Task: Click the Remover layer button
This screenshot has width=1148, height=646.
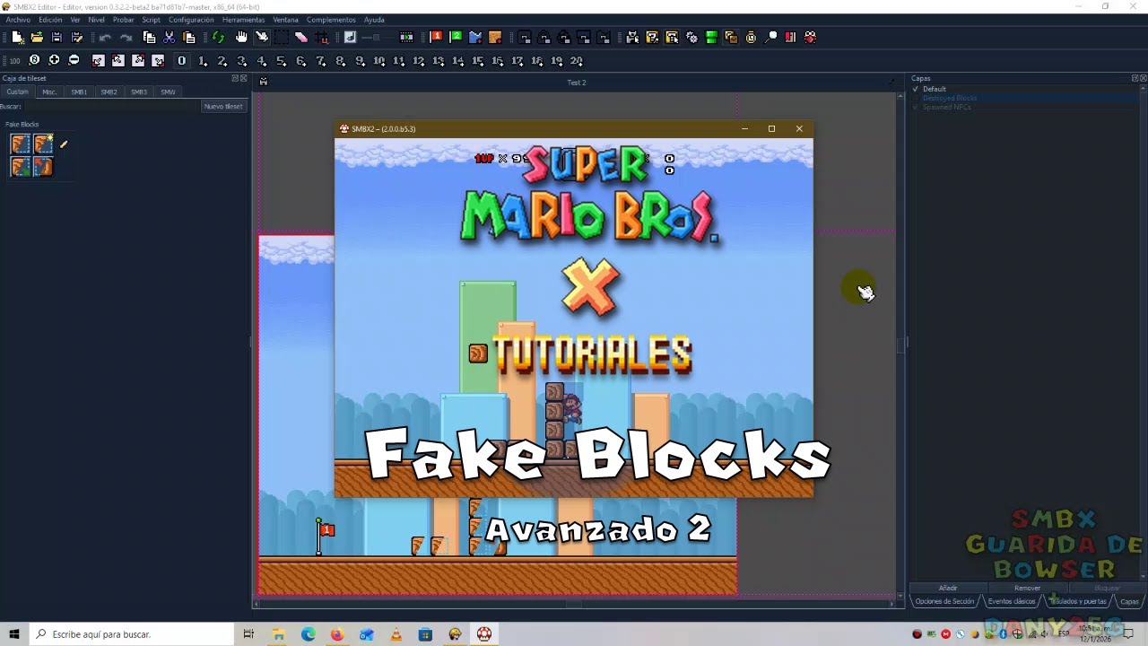Action: point(1027,588)
